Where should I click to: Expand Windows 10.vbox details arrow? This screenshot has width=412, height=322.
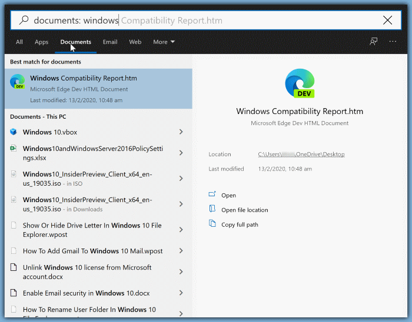(x=181, y=132)
